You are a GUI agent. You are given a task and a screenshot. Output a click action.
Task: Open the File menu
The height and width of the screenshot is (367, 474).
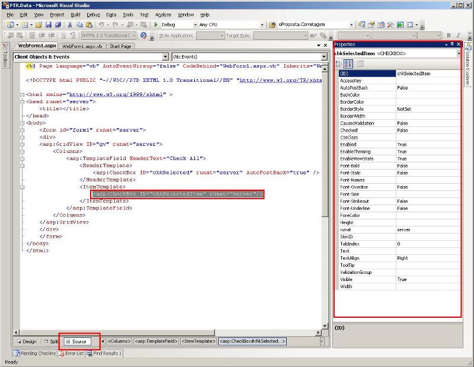10,14
